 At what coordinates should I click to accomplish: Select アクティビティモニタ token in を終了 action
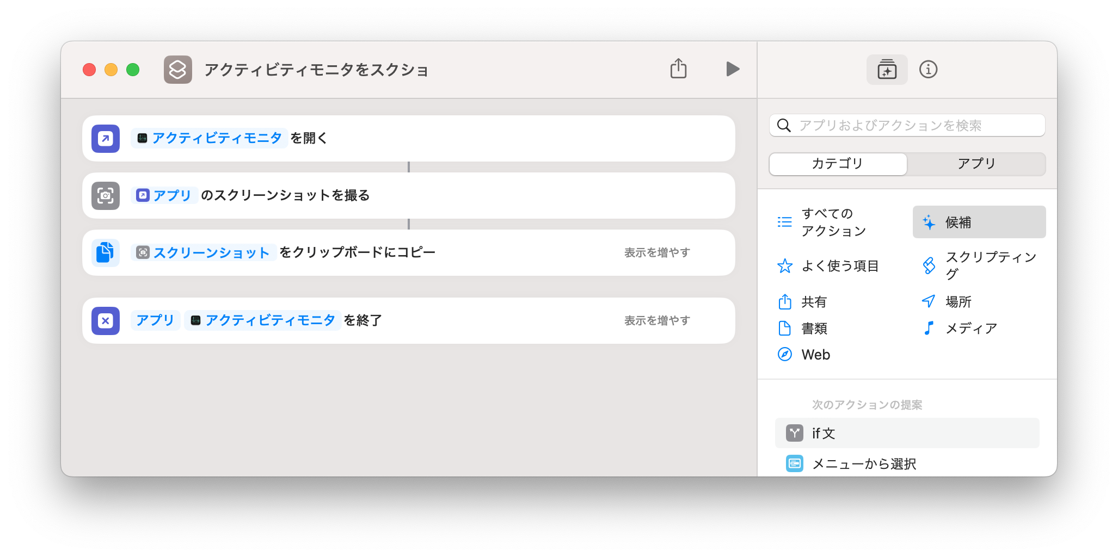[x=263, y=320]
